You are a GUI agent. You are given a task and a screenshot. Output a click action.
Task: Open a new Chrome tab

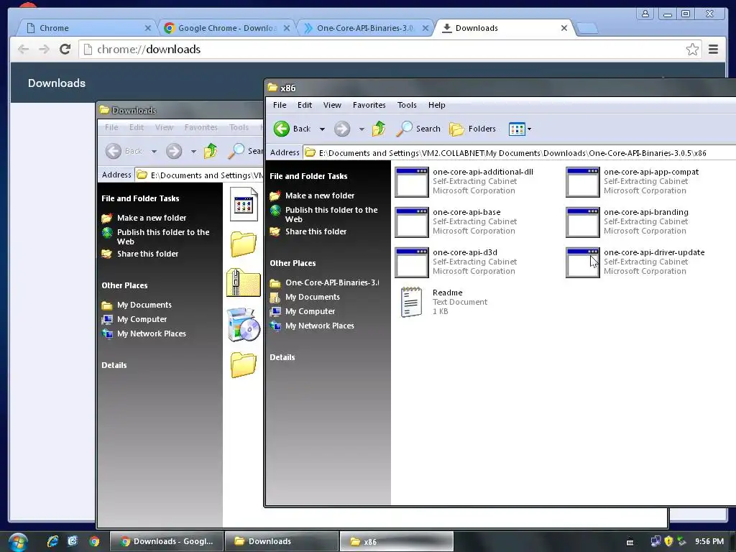587,29
